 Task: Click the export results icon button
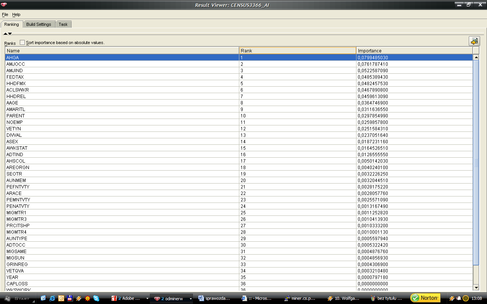click(x=474, y=41)
